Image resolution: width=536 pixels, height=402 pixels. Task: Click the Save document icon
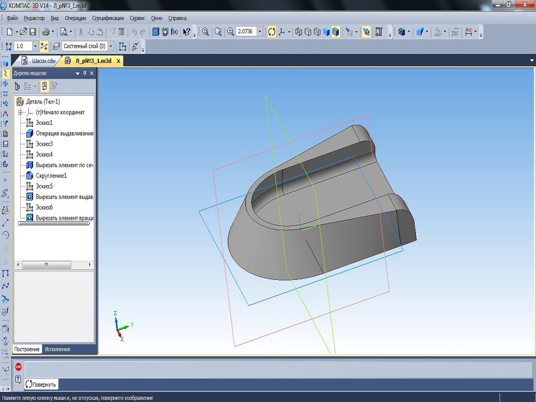coord(33,32)
